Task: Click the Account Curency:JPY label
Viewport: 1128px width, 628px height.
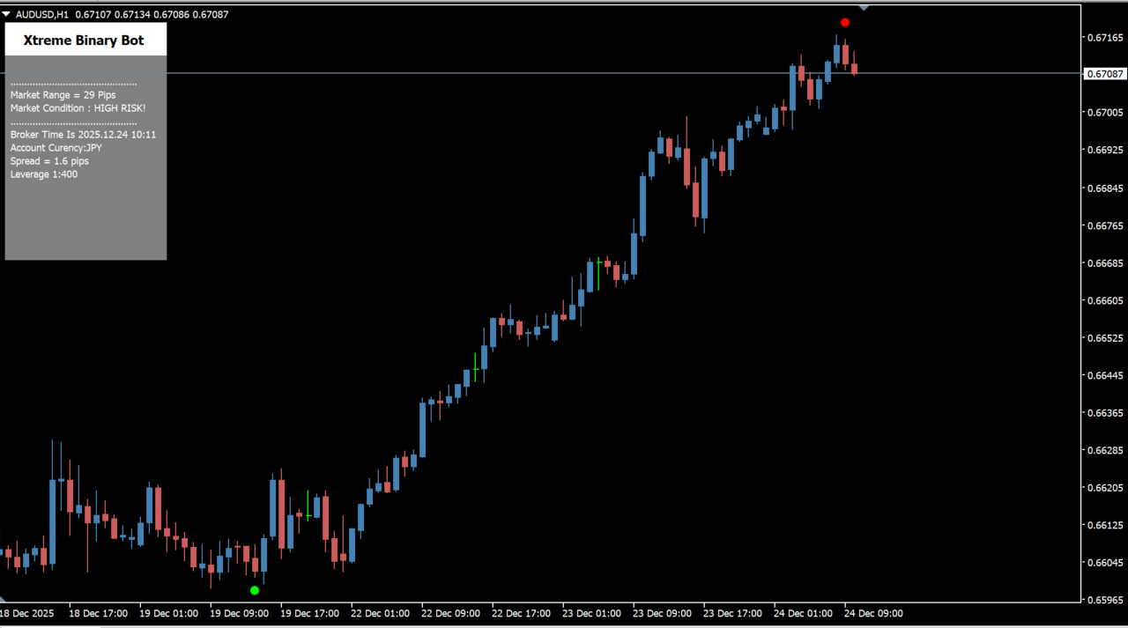Action: click(56, 148)
